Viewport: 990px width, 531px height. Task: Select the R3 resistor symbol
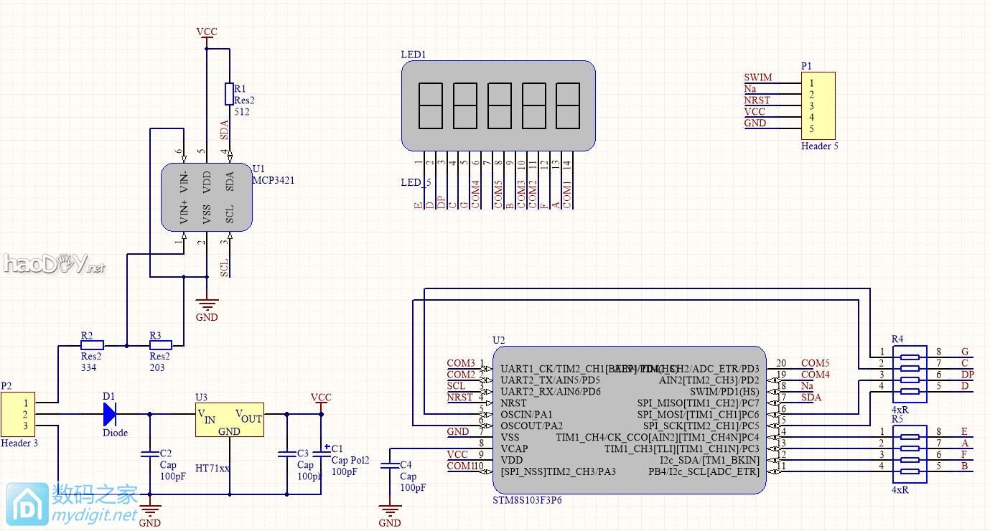pyautogui.click(x=160, y=345)
